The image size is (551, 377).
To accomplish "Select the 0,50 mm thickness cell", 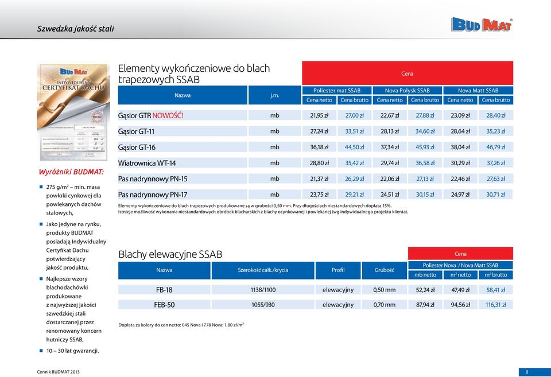I will pyautogui.click(x=384, y=290).
